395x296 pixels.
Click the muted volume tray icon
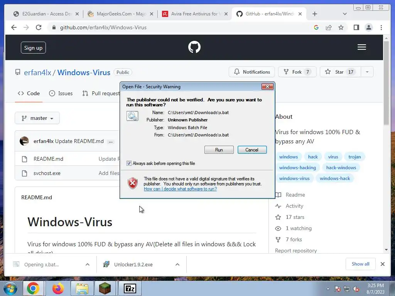[356, 289]
